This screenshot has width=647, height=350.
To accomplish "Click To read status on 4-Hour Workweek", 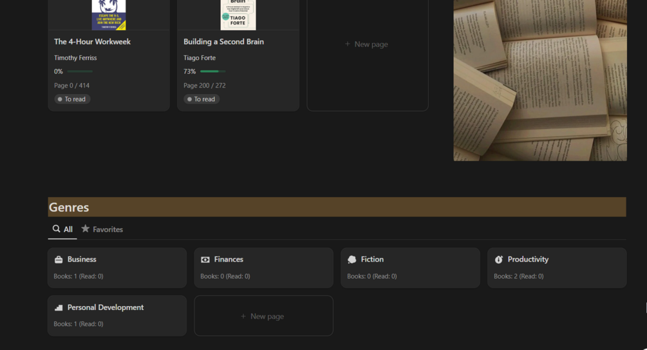I will coord(72,99).
